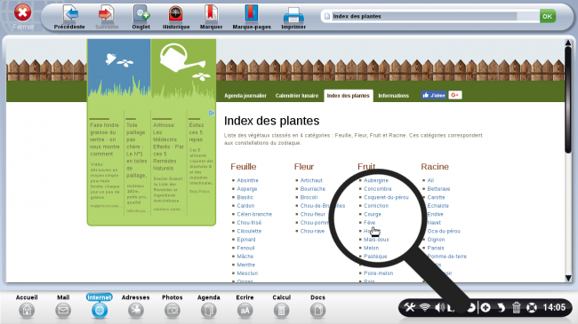Bookmark this page with Marquer icon
The image size is (578, 324).
tap(212, 14)
